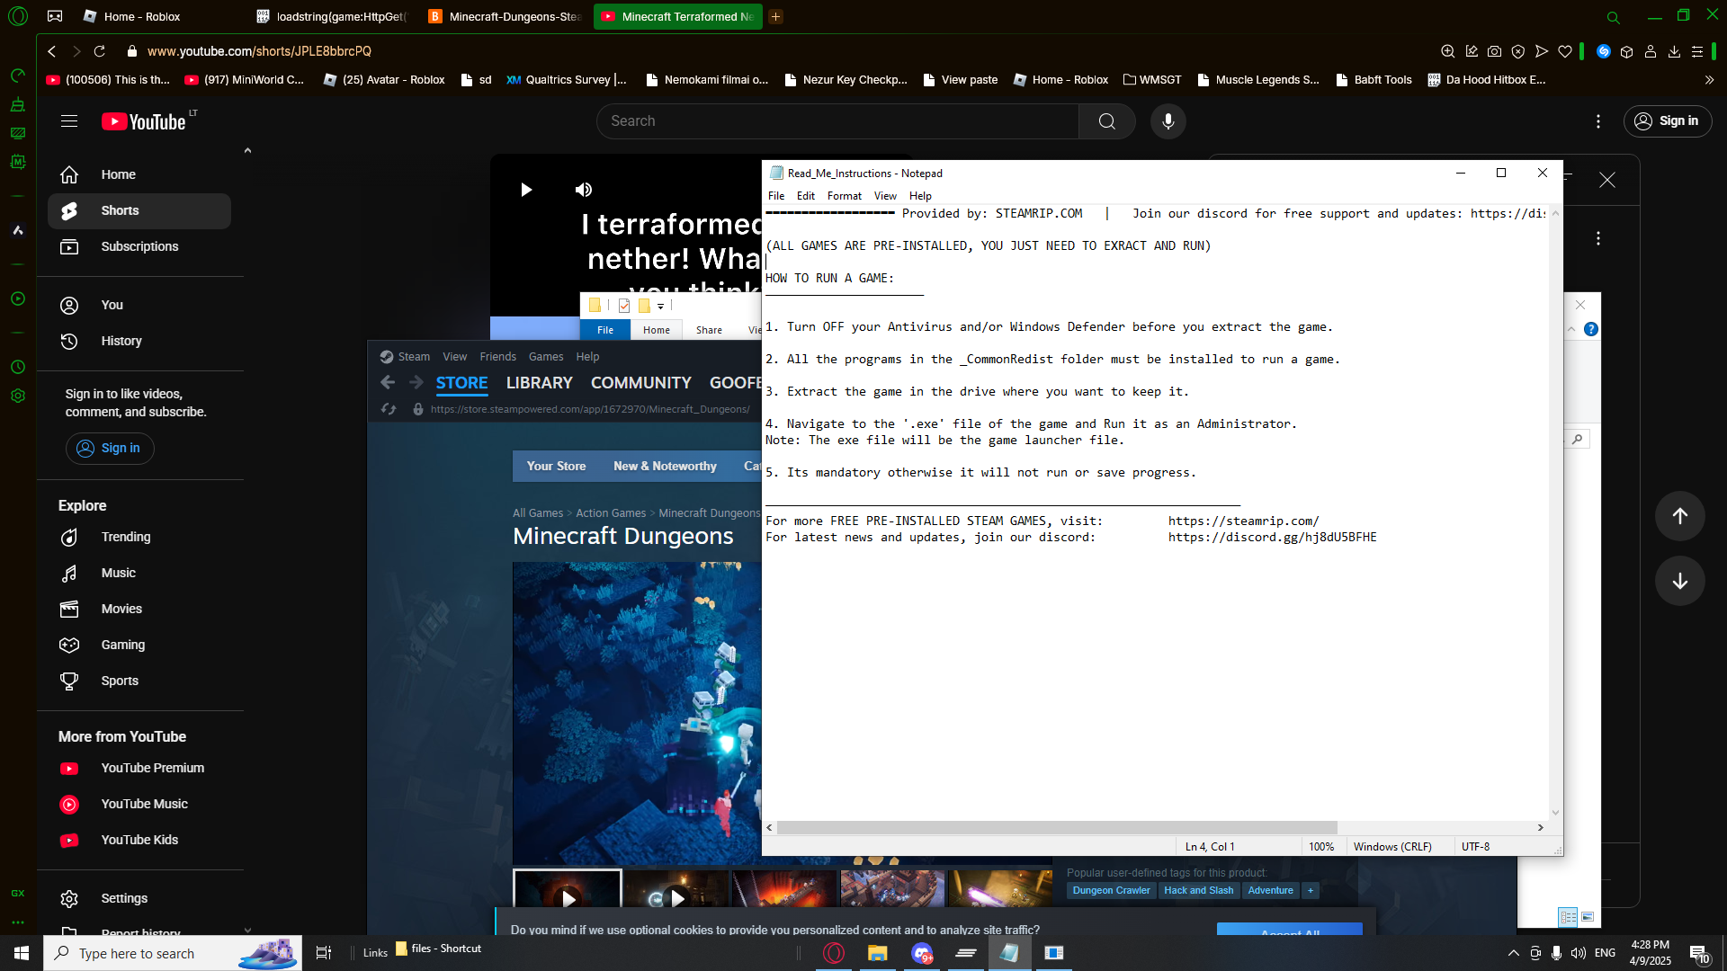Image resolution: width=1727 pixels, height=971 pixels.
Task: Switch to the Steam LIBRARY tab
Action: tap(540, 383)
